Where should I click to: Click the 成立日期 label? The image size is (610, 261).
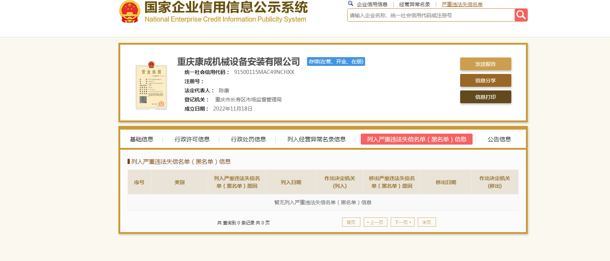196,109
